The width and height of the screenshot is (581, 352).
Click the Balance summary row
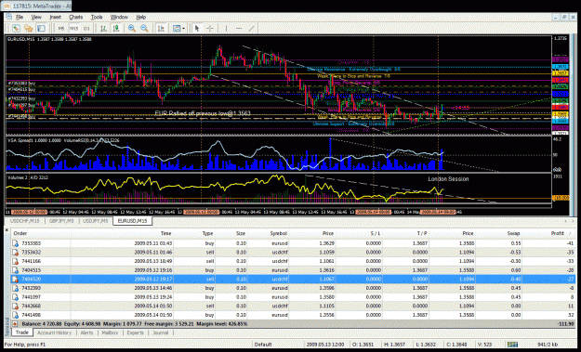293,324
